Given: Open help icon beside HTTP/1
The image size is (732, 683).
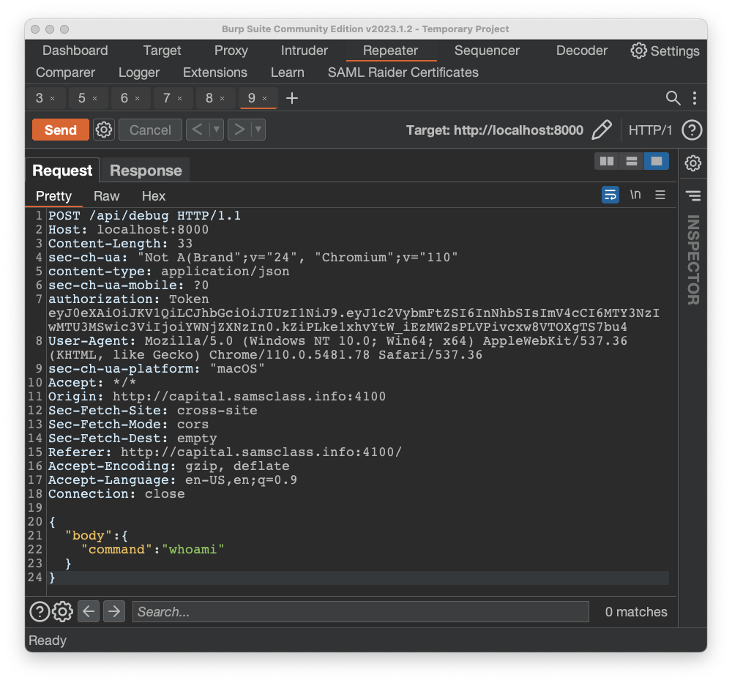Looking at the screenshot, I should [692, 130].
